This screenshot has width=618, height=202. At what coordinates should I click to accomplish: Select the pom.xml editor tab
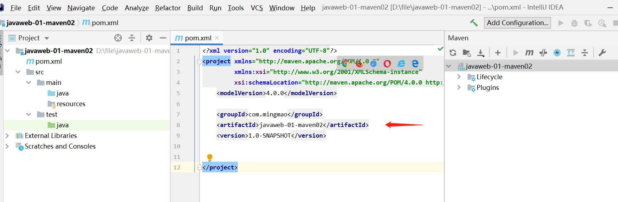point(198,38)
